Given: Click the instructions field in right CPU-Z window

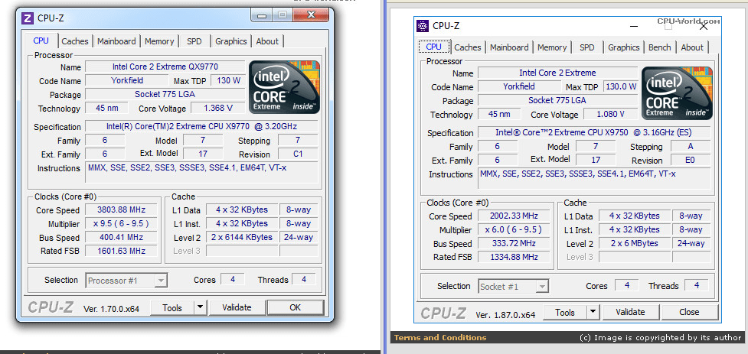Looking at the screenshot, I should point(594,178).
